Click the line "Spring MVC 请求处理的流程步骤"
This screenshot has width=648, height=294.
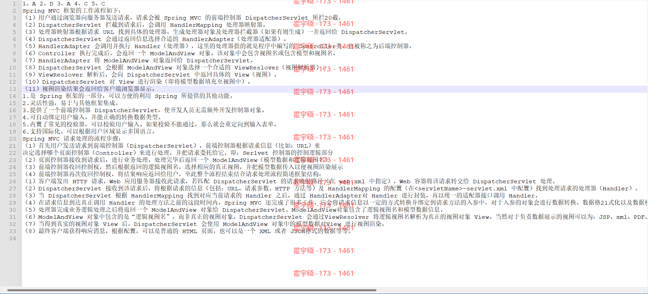coord(71,139)
